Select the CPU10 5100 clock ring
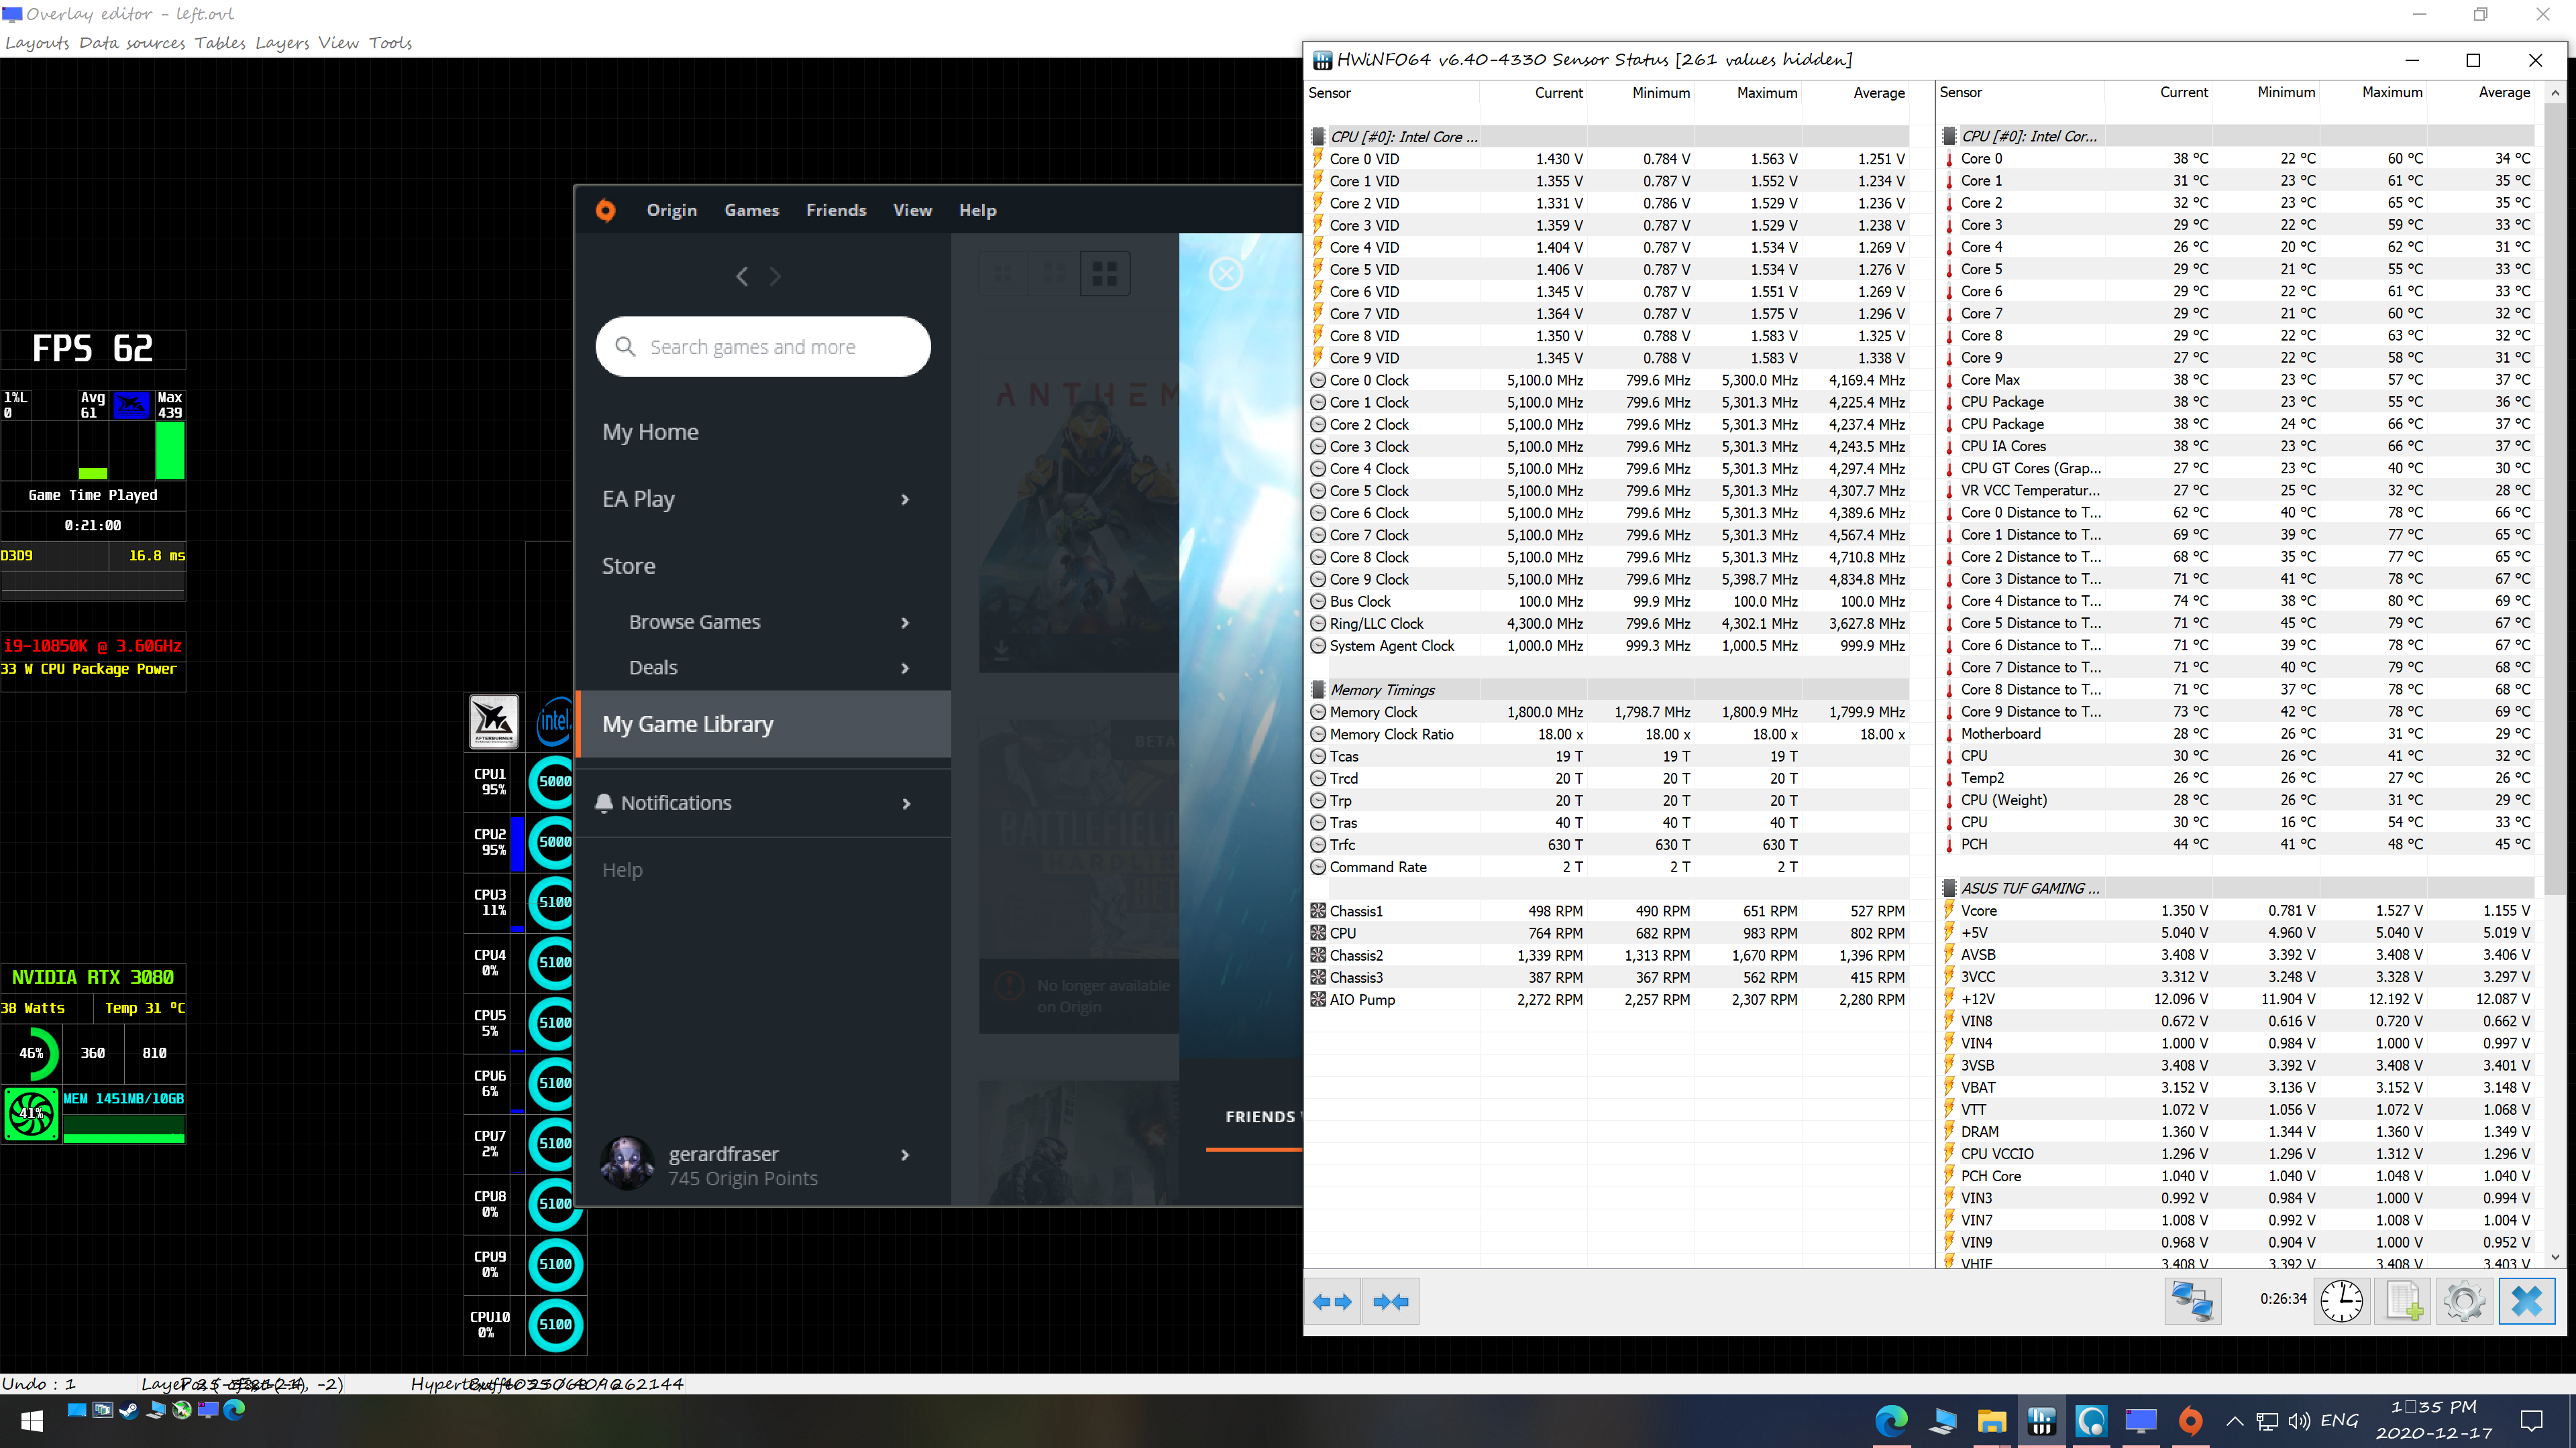Image resolution: width=2576 pixels, height=1448 pixels. [x=555, y=1325]
